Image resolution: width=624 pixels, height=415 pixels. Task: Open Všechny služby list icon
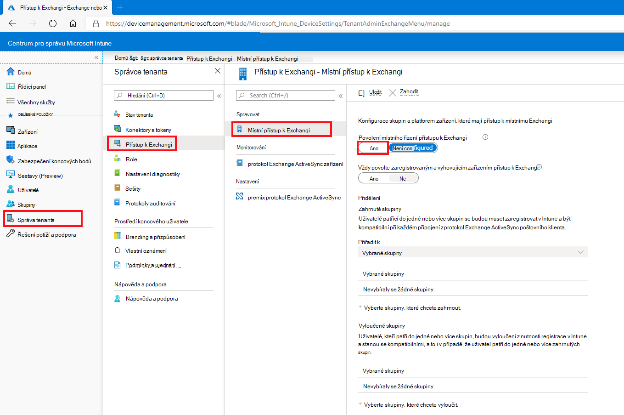[x=11, y=102]
